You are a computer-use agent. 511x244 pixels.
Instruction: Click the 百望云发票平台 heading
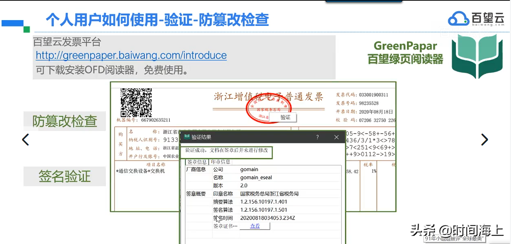pos(67,42)
